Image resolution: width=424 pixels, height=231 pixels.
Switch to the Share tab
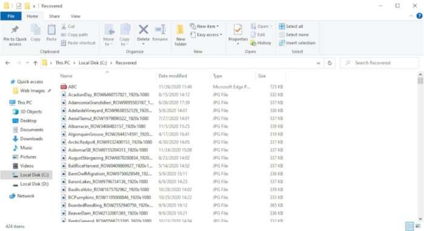pos(55,16)
